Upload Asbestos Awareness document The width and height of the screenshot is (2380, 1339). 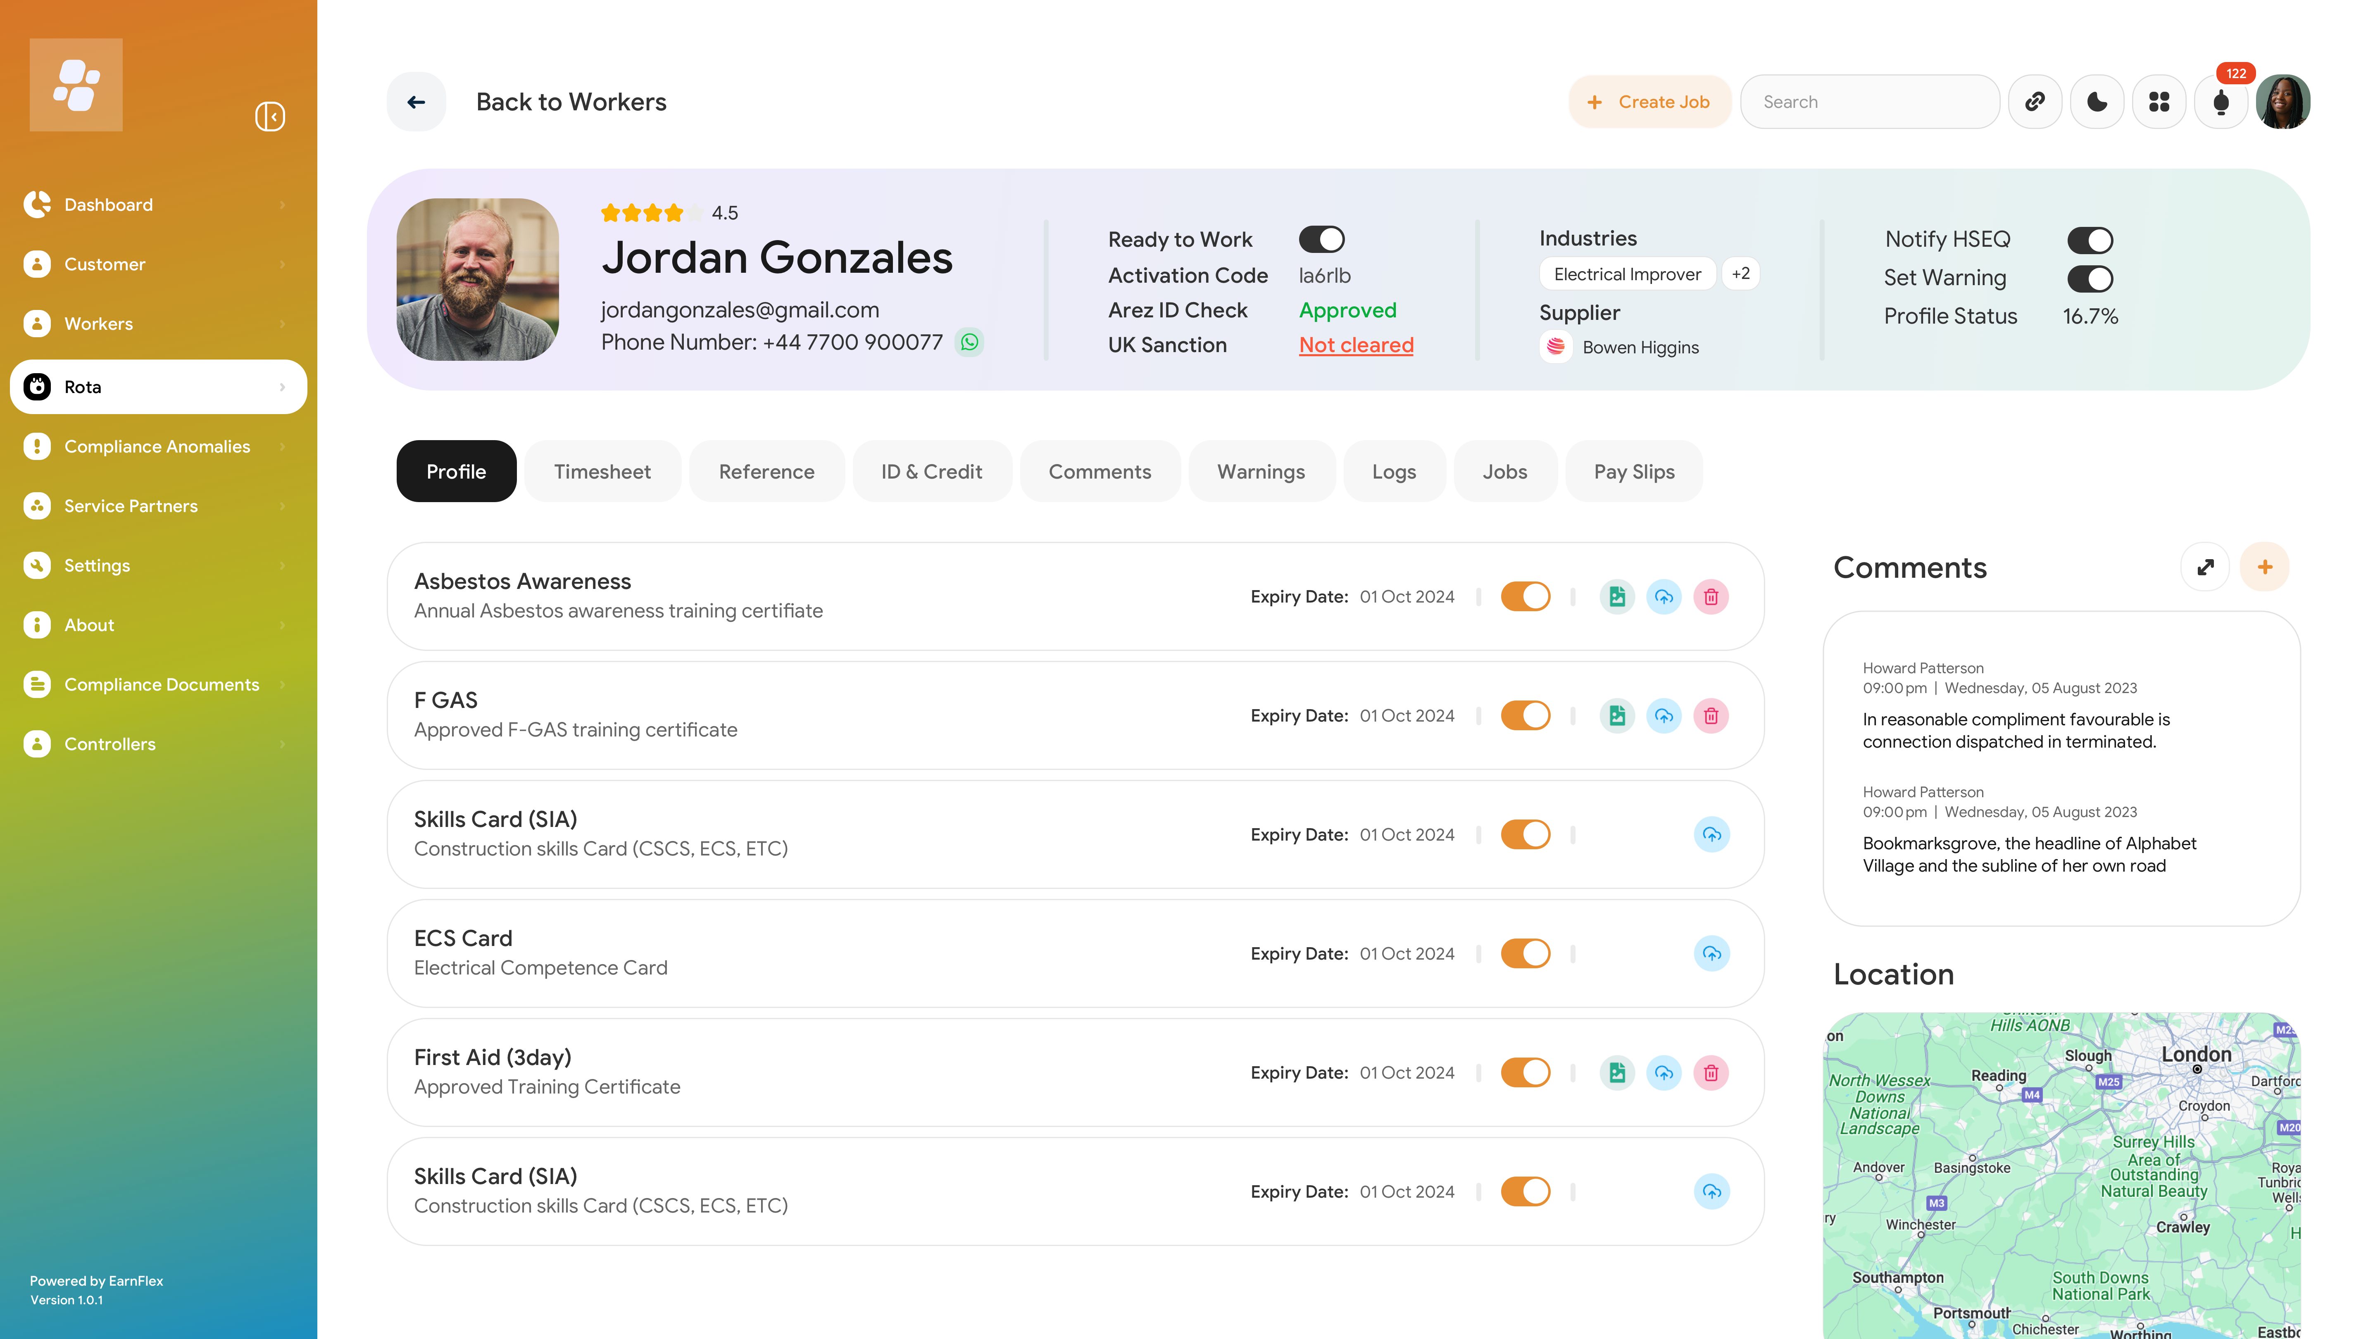click(1664, 597)
